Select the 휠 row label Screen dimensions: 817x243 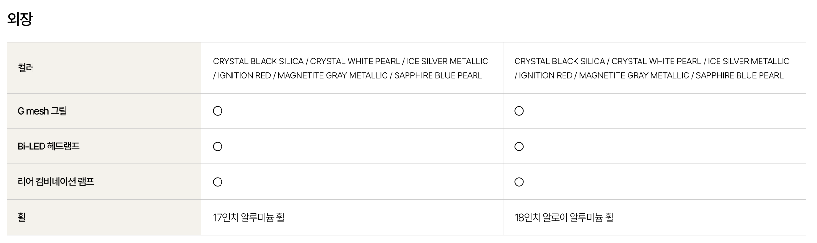(x=22, y=217)
